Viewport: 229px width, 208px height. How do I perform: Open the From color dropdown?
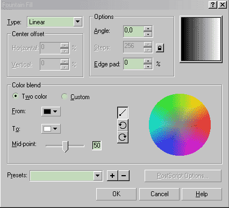[x=51, y=112]
